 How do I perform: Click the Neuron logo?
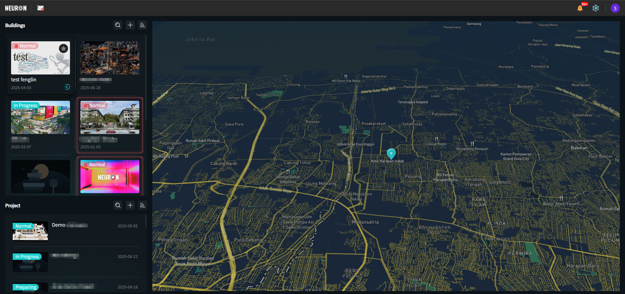point(16,8)
